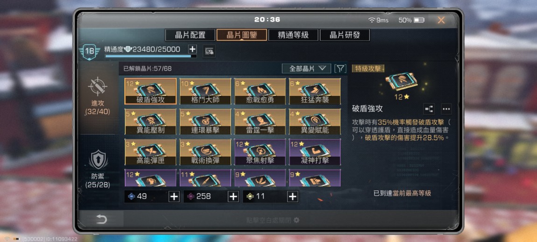Image resolution: width=537 pixels, height=242 pixels.
Task: Switch to the 精通等級 tab
Action: (293, 35)
